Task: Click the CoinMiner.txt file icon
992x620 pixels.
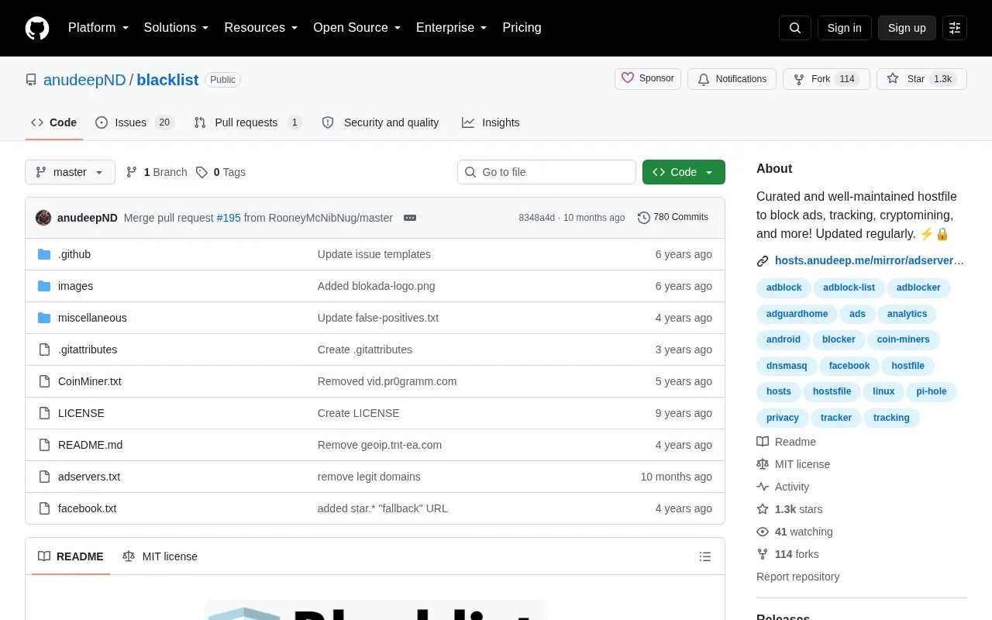Action: tap(44, 381)
